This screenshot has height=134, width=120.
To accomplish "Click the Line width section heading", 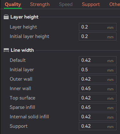I will tap(22, 50).
